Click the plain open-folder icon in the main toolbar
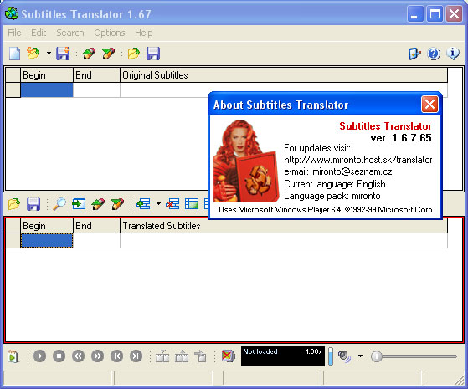 (x=134, y=54)
